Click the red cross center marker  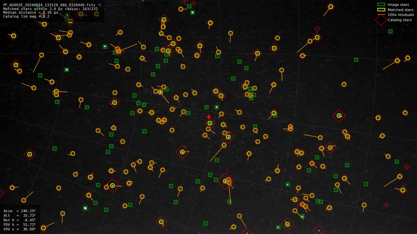(209, 117)
